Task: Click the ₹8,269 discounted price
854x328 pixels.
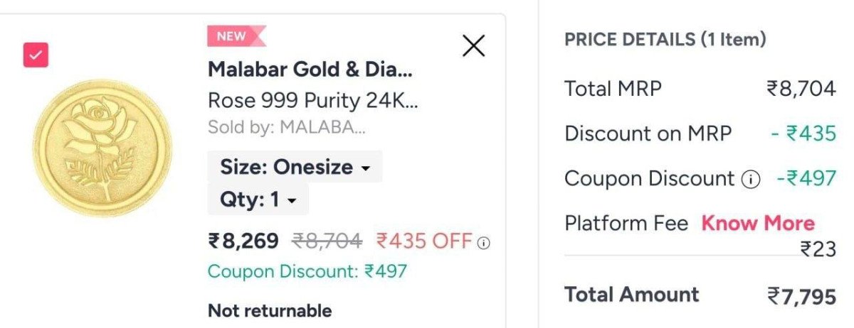Action: pyautogui.click(x=243, y=241)
